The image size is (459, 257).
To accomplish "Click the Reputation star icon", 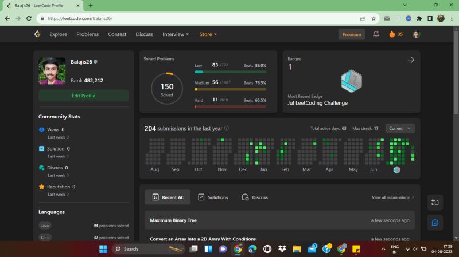I will 41,187.
